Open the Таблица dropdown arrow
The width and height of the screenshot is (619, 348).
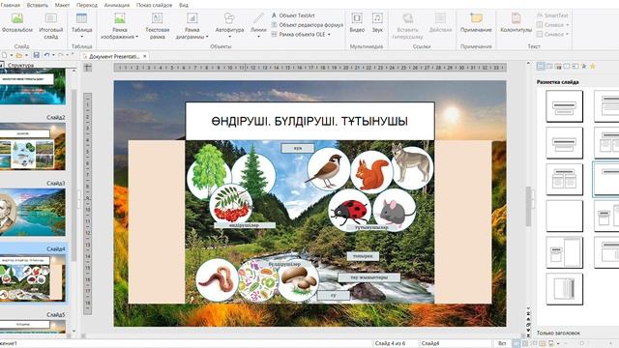81,37
